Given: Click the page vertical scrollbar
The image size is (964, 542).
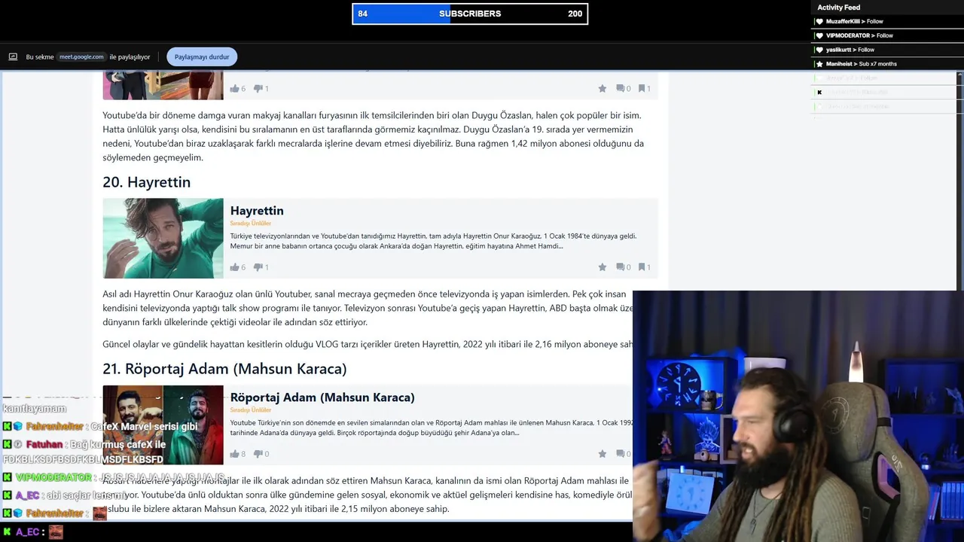Looking at the screenshot, I should pos(960,181).
